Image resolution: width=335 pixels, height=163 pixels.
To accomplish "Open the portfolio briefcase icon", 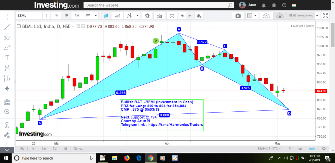I will [274, 5].
